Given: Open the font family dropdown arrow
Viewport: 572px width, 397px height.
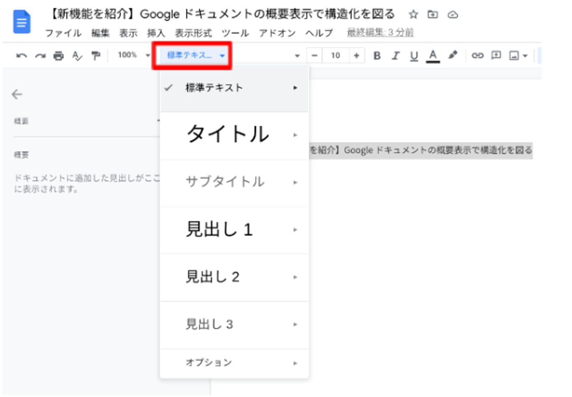Looking at the screenshot, I should 297,56.
